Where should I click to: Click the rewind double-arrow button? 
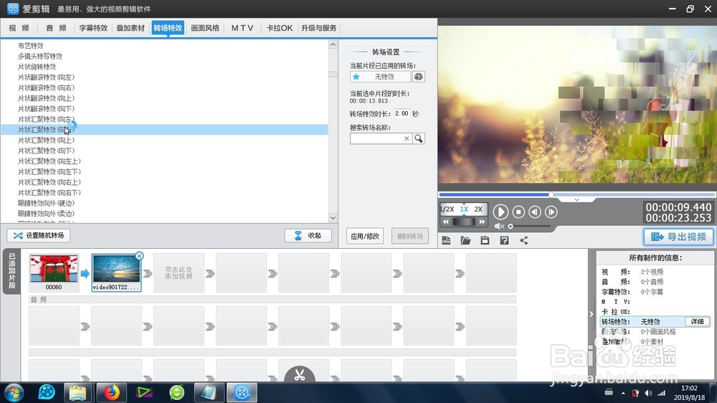tap(446, 222)
